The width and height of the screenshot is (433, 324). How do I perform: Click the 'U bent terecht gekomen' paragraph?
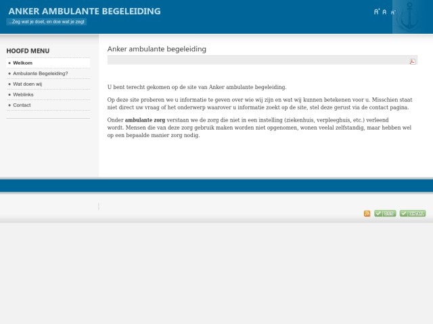[x=196, y=87]
